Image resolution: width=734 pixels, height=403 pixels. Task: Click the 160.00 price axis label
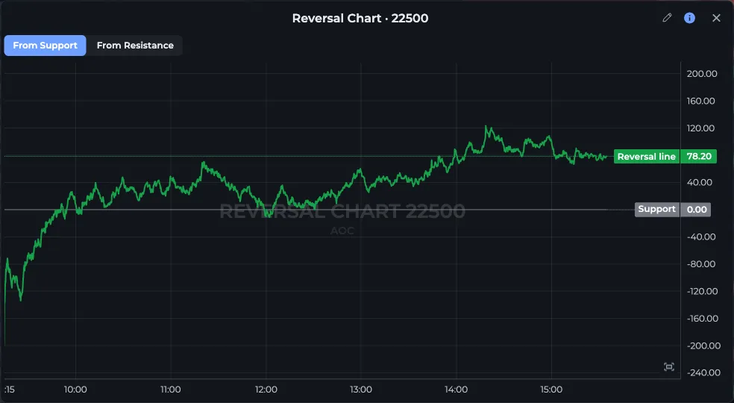coord(700,101)
